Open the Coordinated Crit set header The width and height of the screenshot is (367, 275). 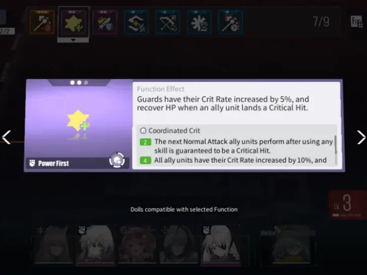[x=174, y=130]
